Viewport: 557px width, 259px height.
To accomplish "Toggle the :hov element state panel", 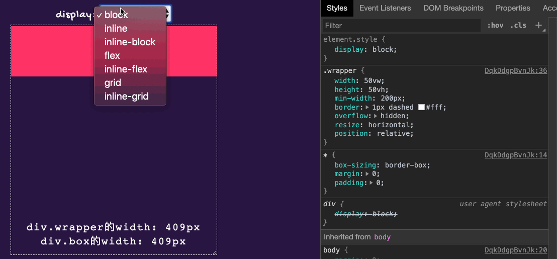I will click(495, 26).
